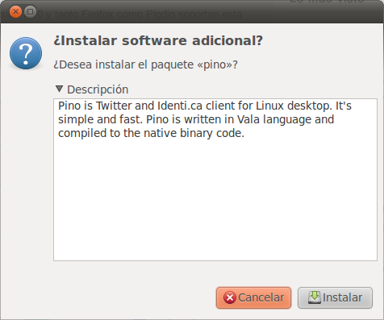The height and width of the screenshot is (320, 384).
Task: Cancel the installation with Cancelar
Action: click(x=253, y=297)
